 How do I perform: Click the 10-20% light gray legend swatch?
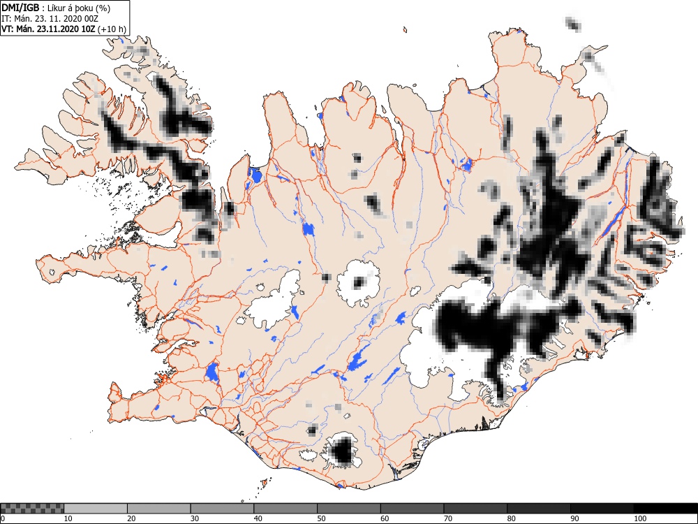(x=96, y=509)
